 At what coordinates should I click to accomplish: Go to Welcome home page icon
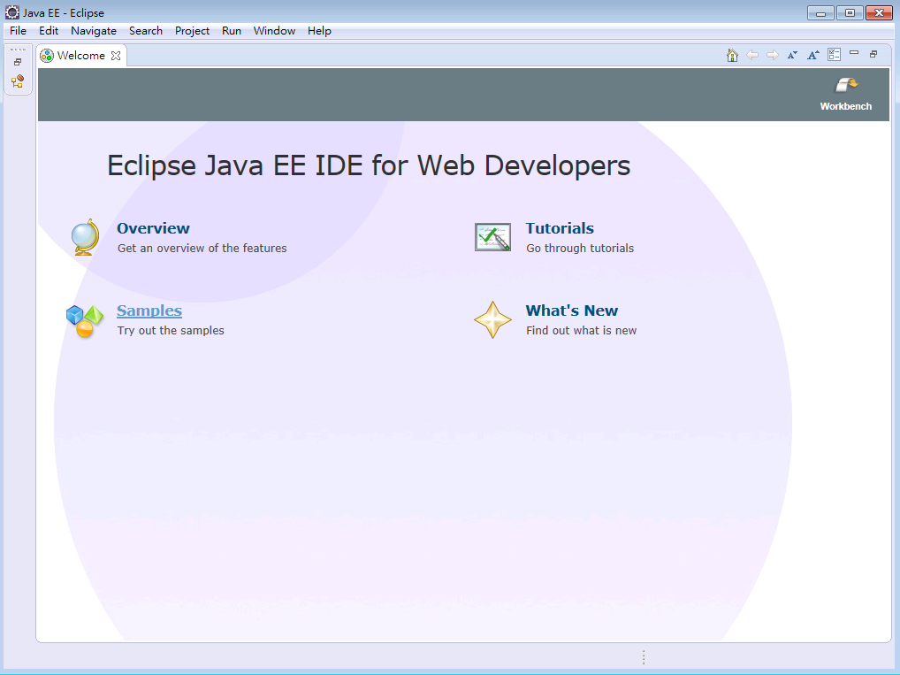[x=732, y=55]
